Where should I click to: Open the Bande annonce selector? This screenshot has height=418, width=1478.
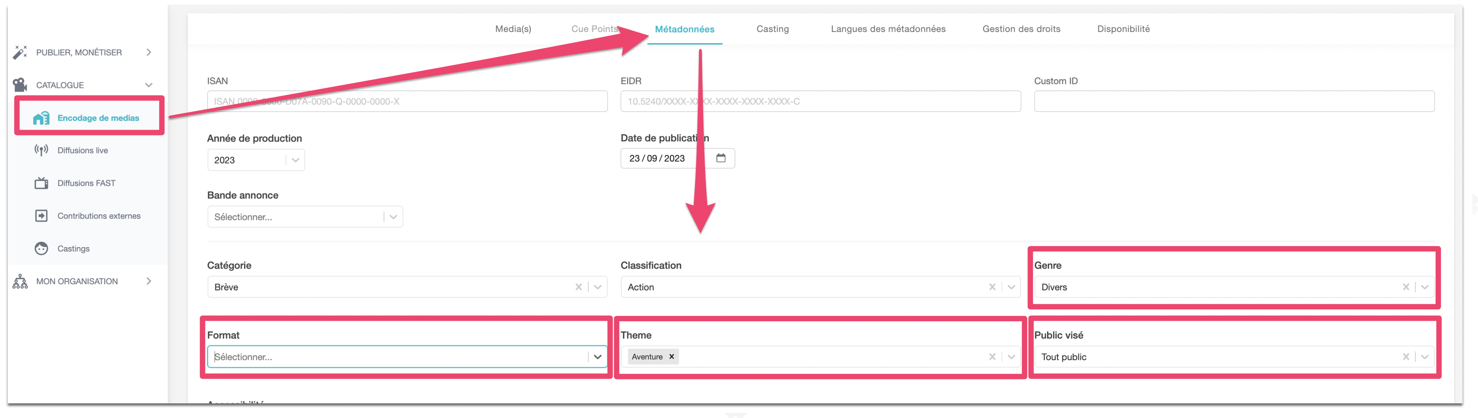pyautogui.click(x=305, y=217)
